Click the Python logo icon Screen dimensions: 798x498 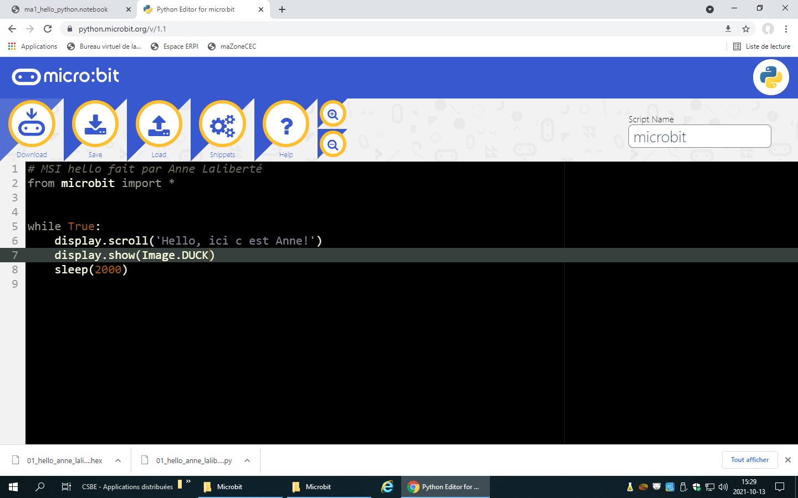[x=771, y=77]
